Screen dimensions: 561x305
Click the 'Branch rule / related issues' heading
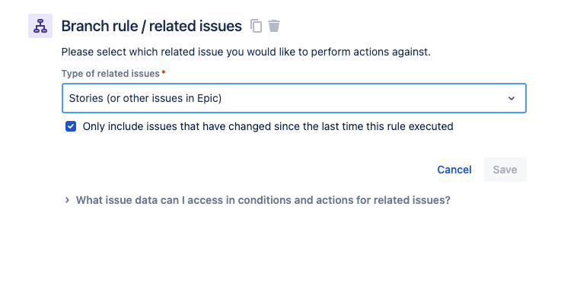point(151,26)
